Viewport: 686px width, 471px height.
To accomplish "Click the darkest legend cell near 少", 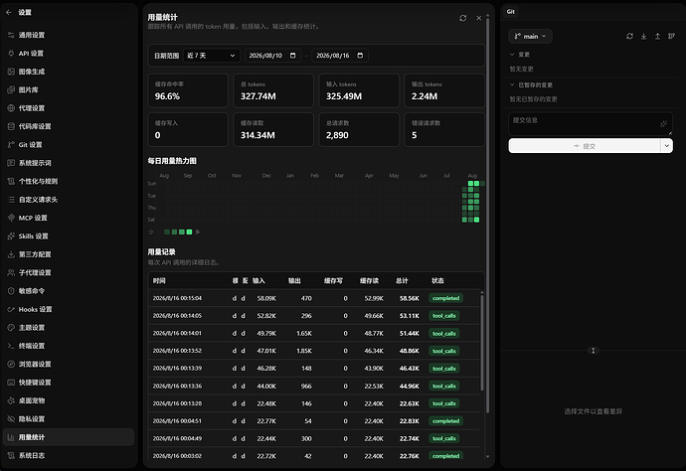I will (167, 232).
